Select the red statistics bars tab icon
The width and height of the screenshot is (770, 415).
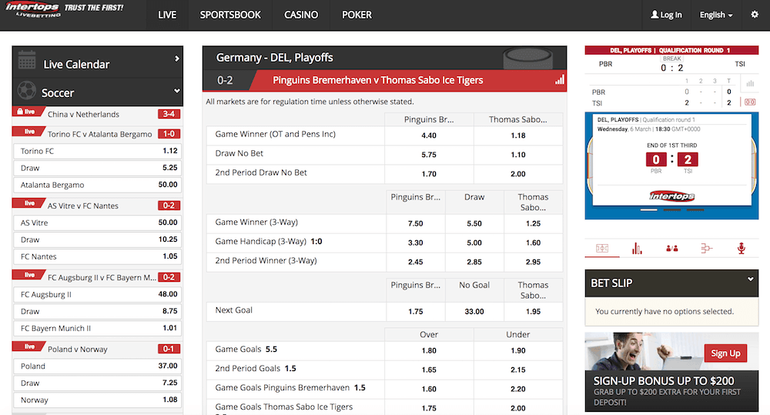click(x=637, y=249)
